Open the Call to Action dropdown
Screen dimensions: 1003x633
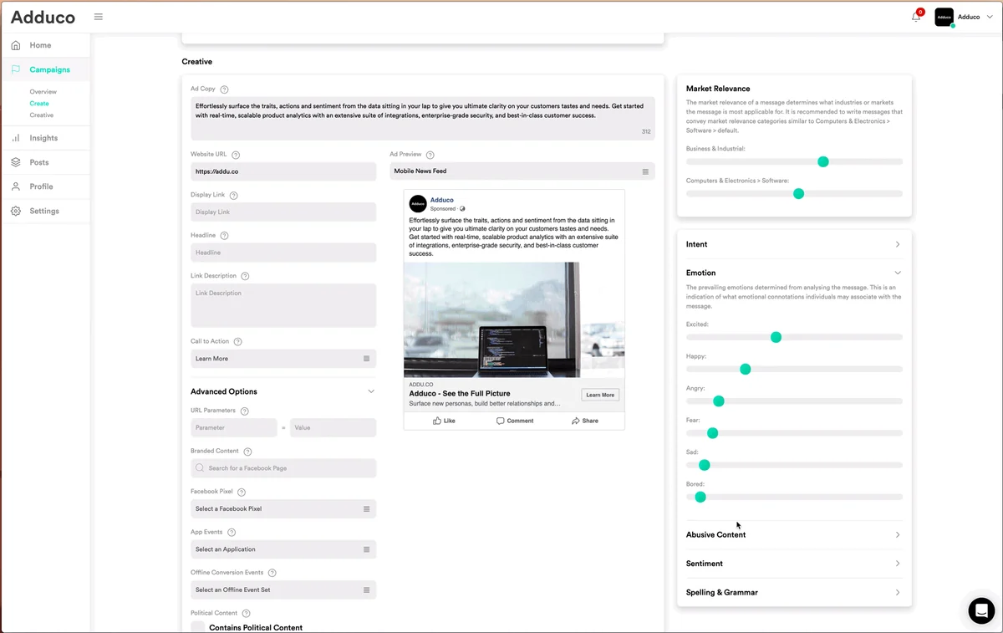pyautogui.click(x=283, y=359)
